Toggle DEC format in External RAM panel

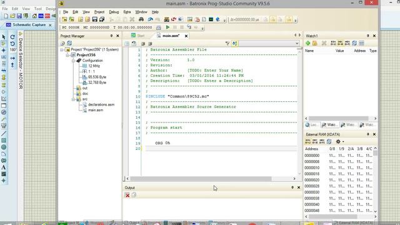[x=315, y=141]
